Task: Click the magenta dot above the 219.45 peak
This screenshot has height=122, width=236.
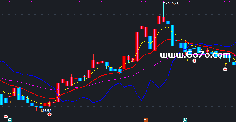Action: coord(164,2)
